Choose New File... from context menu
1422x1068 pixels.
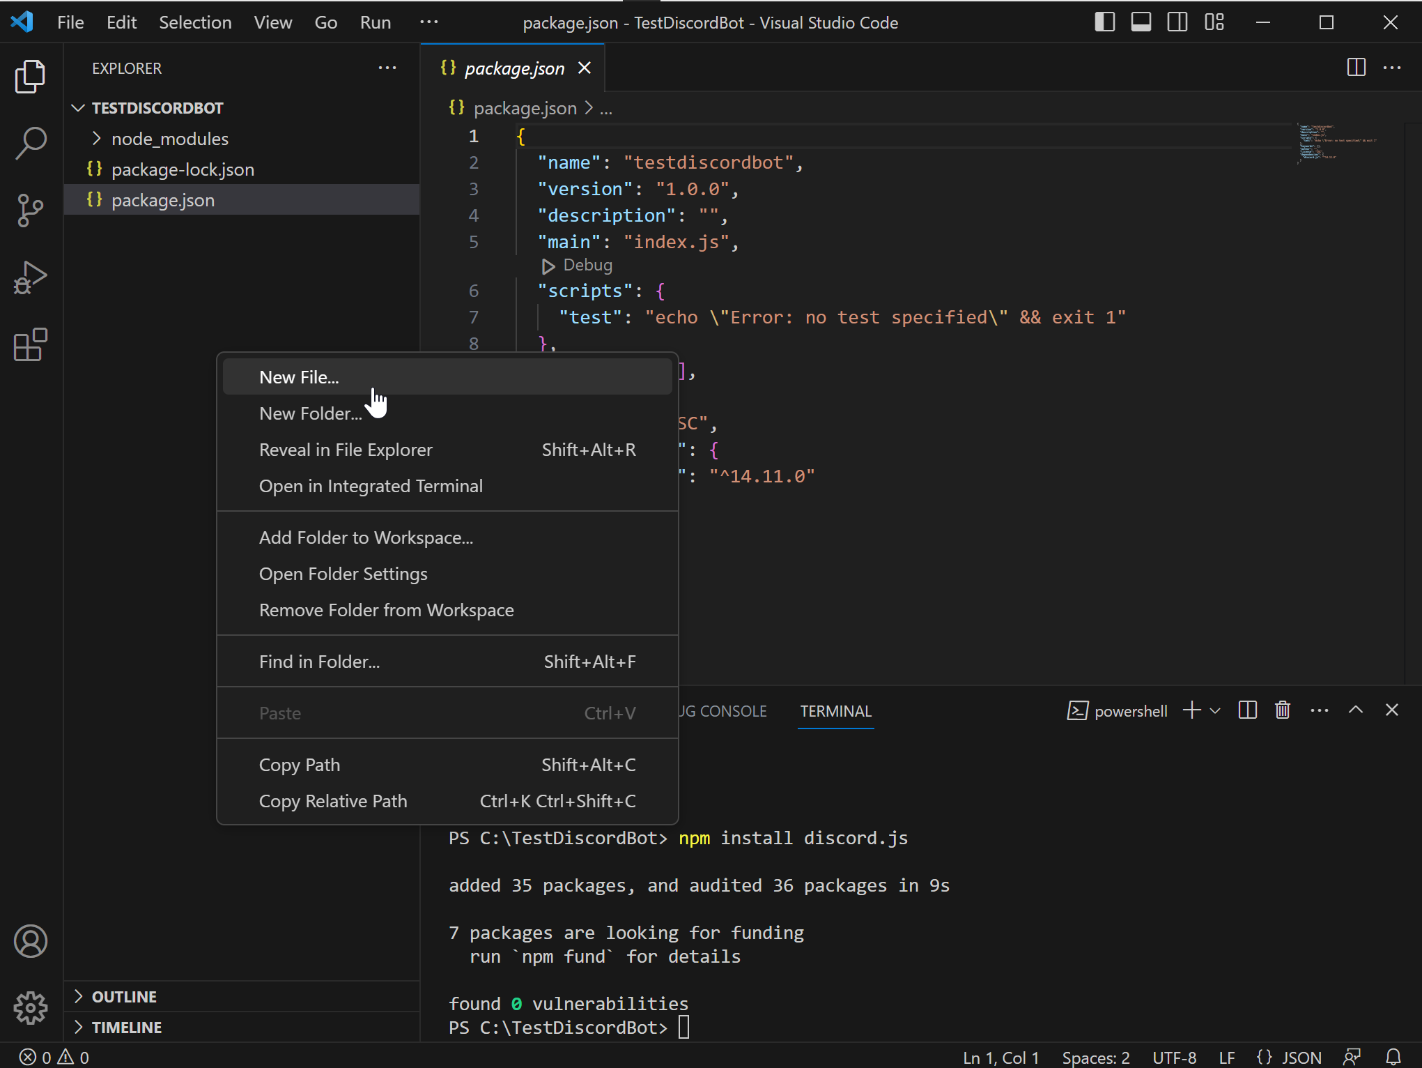[447, 377]
